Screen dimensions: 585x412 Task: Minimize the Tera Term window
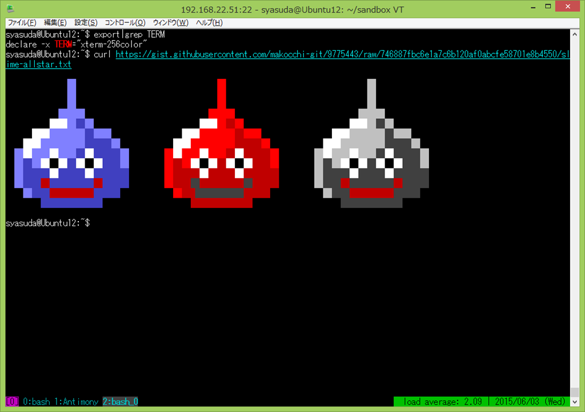[x=534, y=7]
